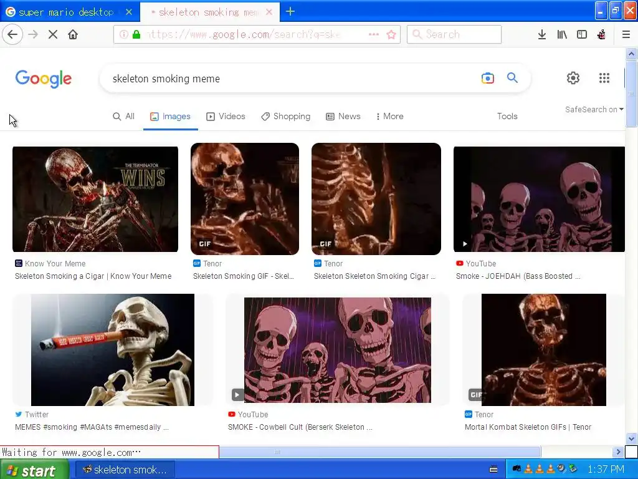Open Mortal Kombat Skeleton GIF thumbnail
638x479 pixels.
(x=543, y=350)
